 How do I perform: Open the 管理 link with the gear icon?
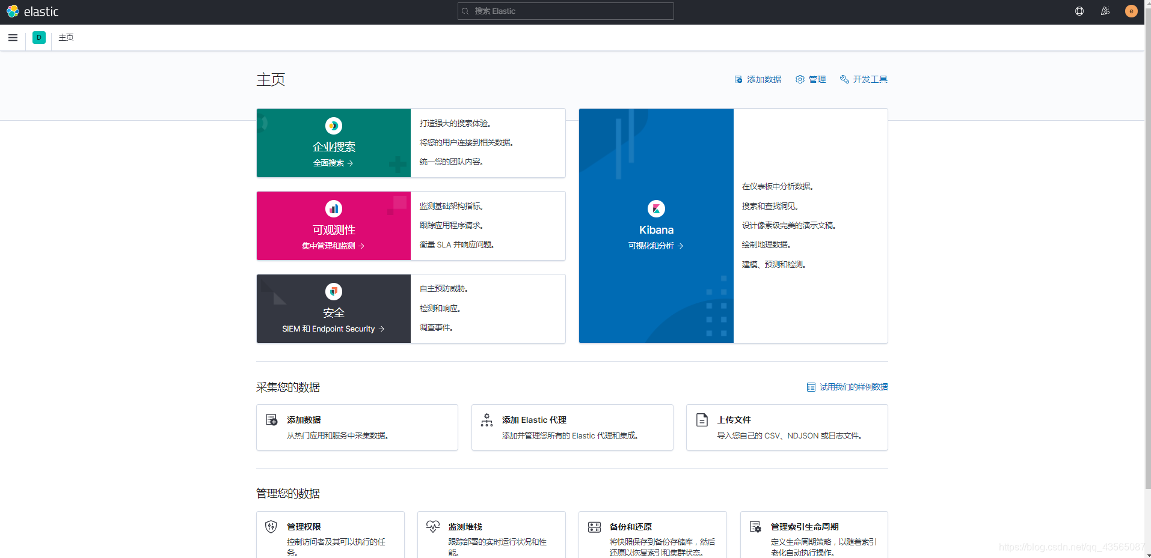click(811, 79)
